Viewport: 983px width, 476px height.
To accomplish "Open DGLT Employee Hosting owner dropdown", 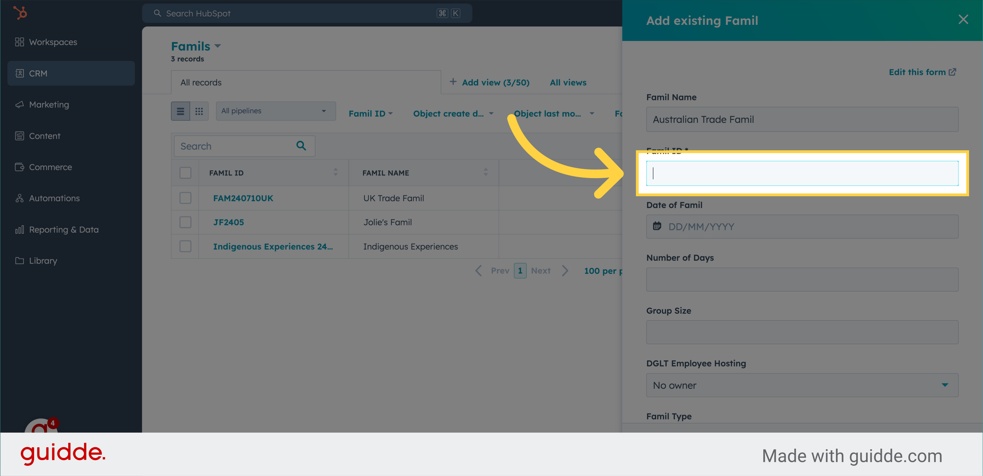I will pos(802,385).
